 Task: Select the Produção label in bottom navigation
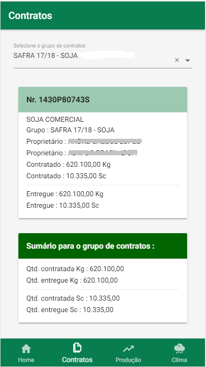tap(128, 360)
